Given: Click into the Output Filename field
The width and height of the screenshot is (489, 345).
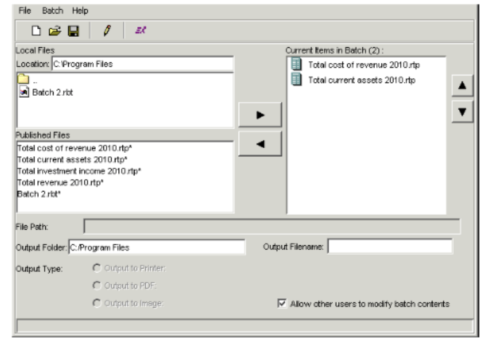Looking at the screenshot, I should [389, 246].
